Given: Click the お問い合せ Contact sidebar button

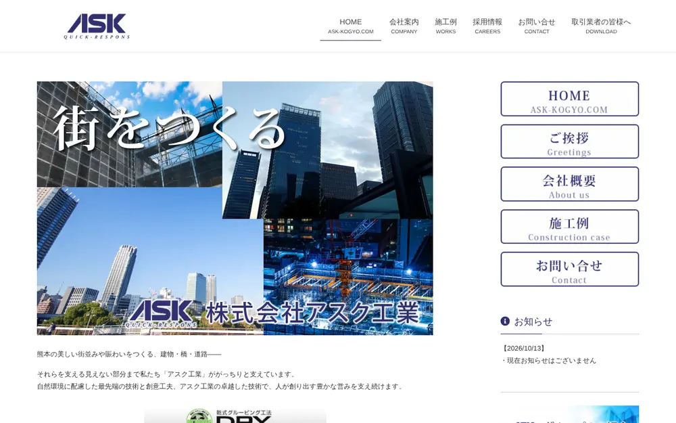Looking at the screenshot, I should [x=569, y=269].
